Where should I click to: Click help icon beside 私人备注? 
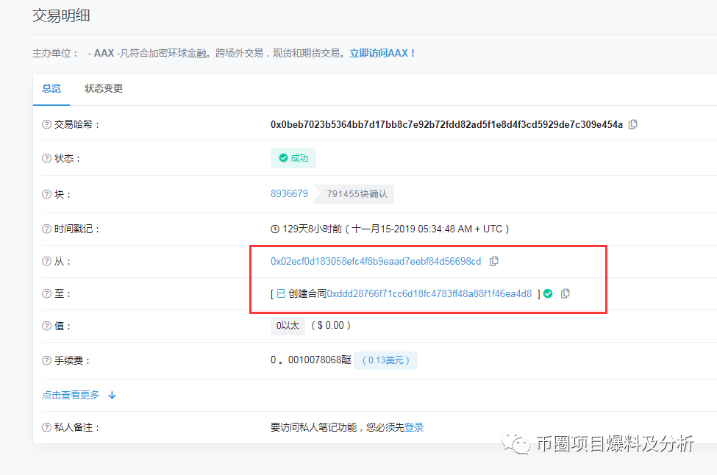46,427
